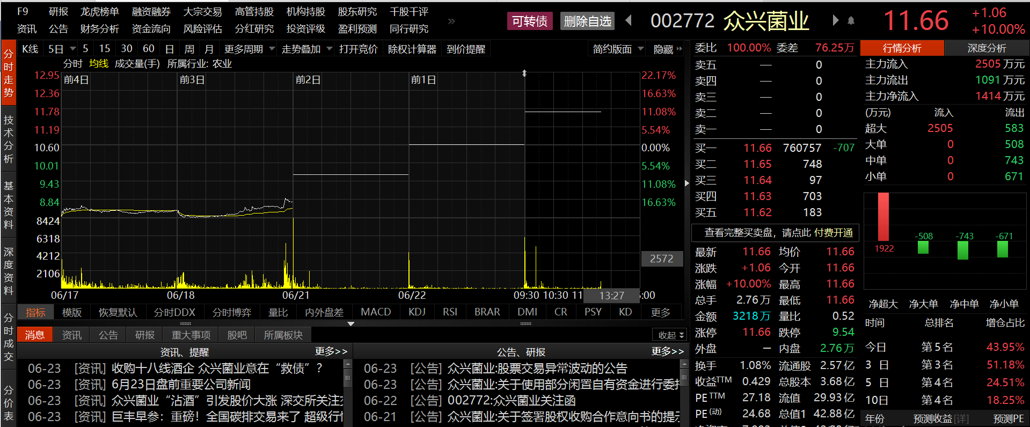The width and height of the screenshot is (1030, 427).
Task: Click the down triangle below the indicator bar
Action: pyautogui.click(x=350, y=324)
